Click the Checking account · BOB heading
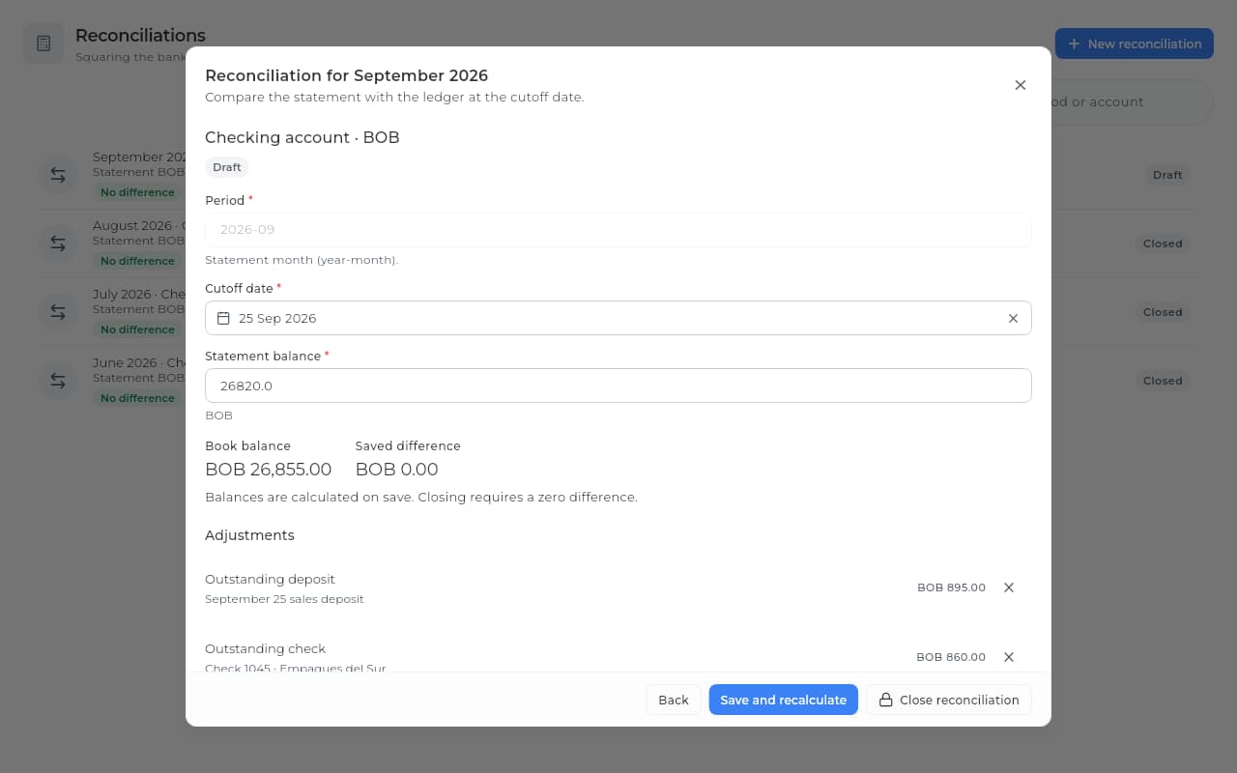The image size is (1237, 773). [x=302, y=137]
